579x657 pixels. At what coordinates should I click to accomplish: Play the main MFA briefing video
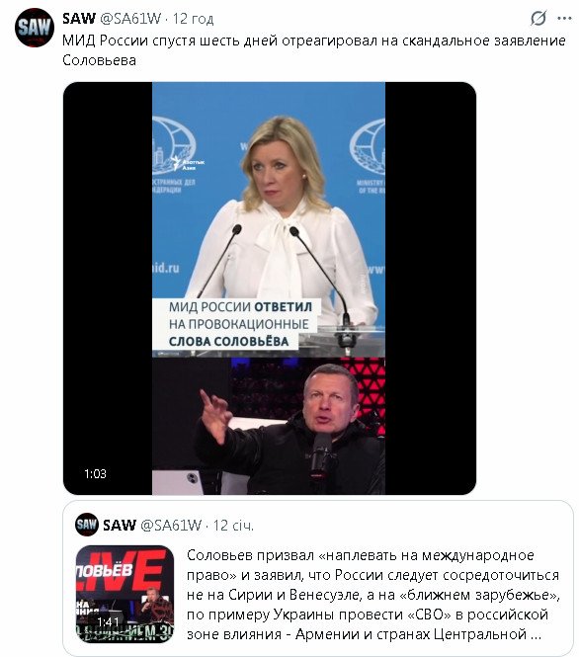coord(270,288)
